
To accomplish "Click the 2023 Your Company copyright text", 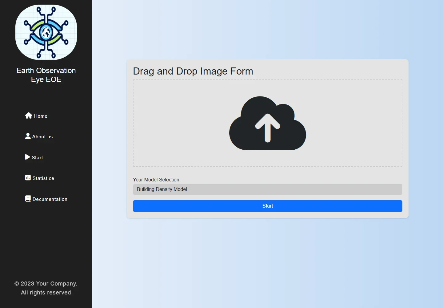I will coord(46,288).
